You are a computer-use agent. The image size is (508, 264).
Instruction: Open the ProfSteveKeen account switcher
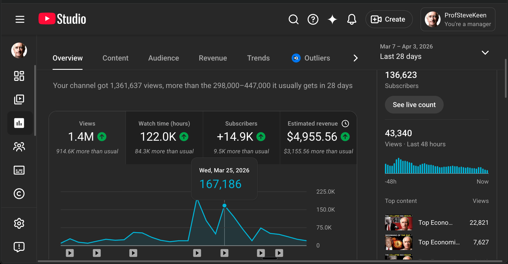[458, 19]
